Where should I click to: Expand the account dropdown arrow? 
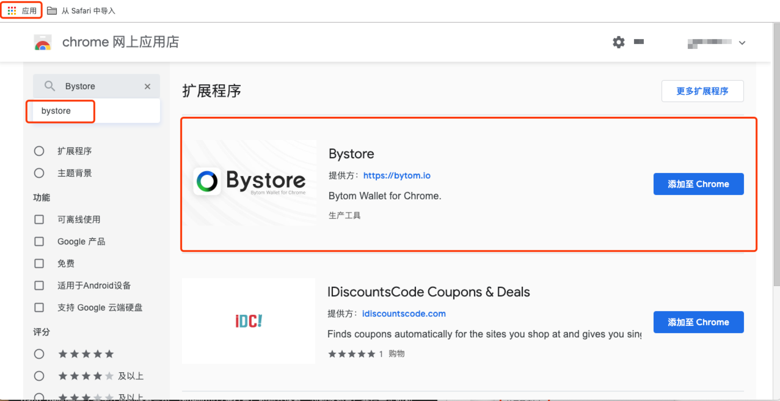coord(742,43)
